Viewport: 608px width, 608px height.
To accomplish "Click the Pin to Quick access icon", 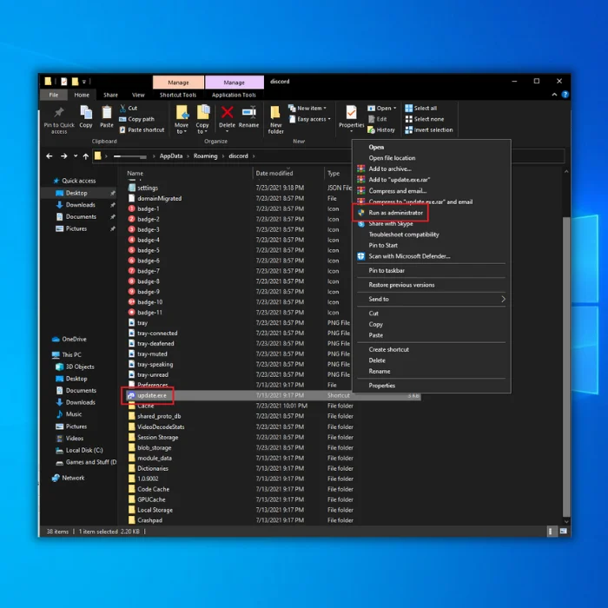I will pyautogui.click(x=59, y=113).
